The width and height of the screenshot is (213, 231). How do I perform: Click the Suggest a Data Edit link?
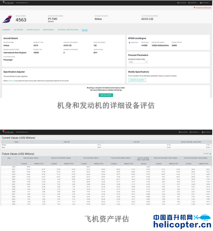[x=203, y=8]
